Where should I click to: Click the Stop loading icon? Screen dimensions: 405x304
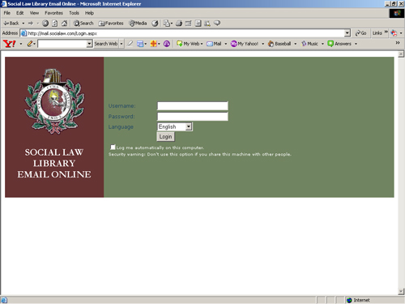click(45, 24)
